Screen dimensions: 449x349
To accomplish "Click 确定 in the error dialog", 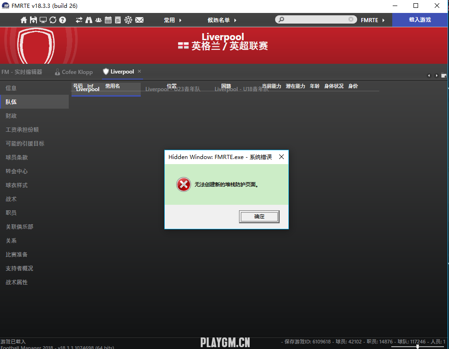I will (x=259, y=216).
